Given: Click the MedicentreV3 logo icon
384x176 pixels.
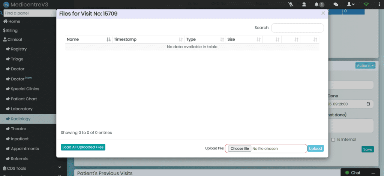Looking at the screenshot, I should 6,4.
